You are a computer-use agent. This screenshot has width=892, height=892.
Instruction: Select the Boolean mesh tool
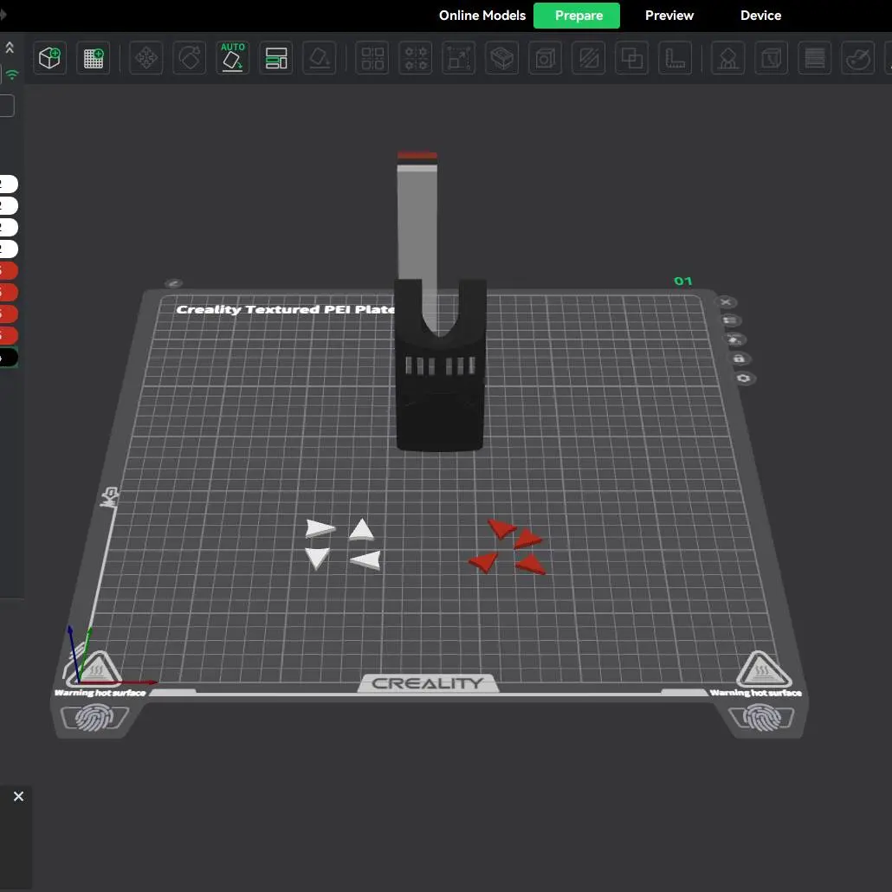(x=632, y=59)
